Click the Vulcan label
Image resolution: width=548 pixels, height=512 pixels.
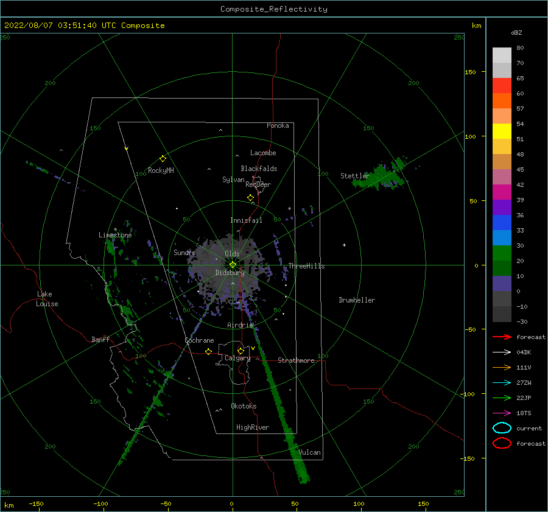click(310, 452)
